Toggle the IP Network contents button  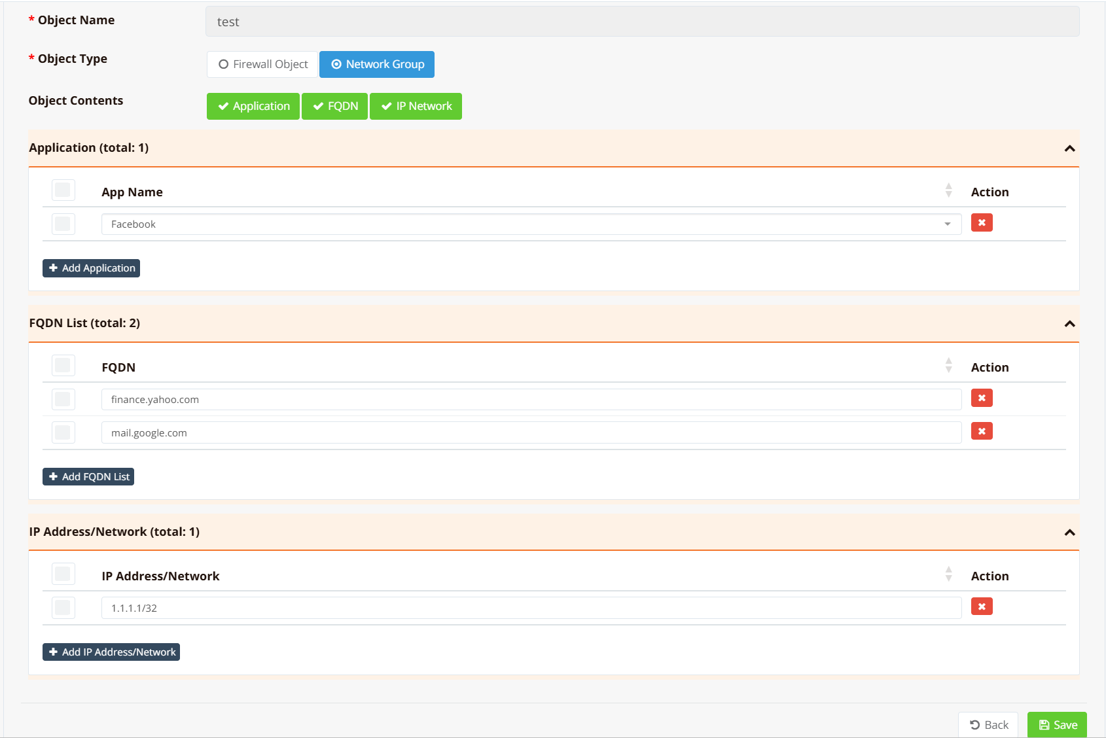pyautogui.click(x=416, y=106)
